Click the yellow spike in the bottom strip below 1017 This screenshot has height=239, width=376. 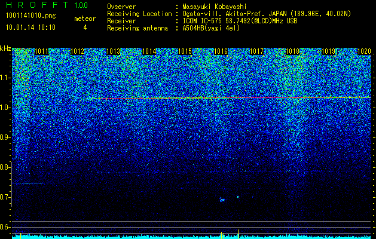[238, 234]
